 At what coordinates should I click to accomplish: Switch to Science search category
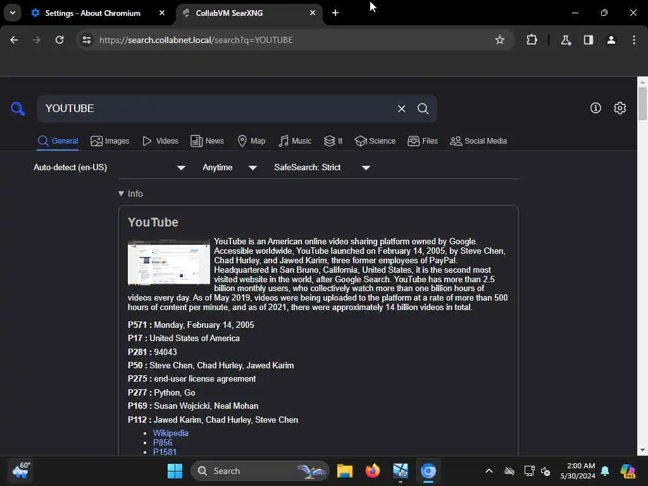375,141
